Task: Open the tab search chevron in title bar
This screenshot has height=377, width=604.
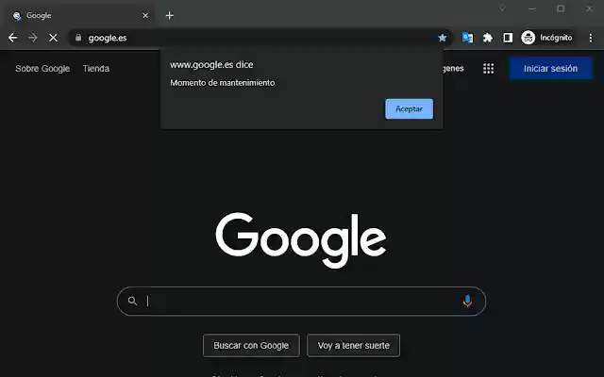Action: [x=502, y=8]
